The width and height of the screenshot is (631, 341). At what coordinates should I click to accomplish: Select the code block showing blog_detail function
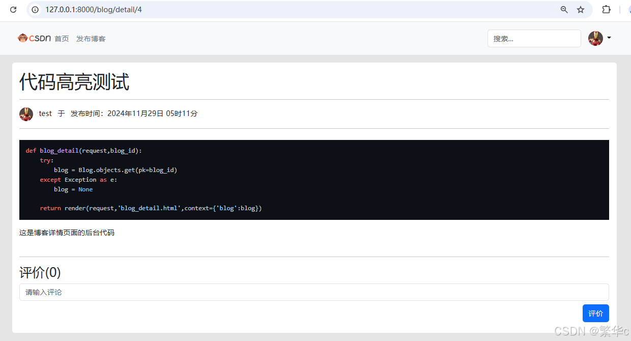click(314, 180)
